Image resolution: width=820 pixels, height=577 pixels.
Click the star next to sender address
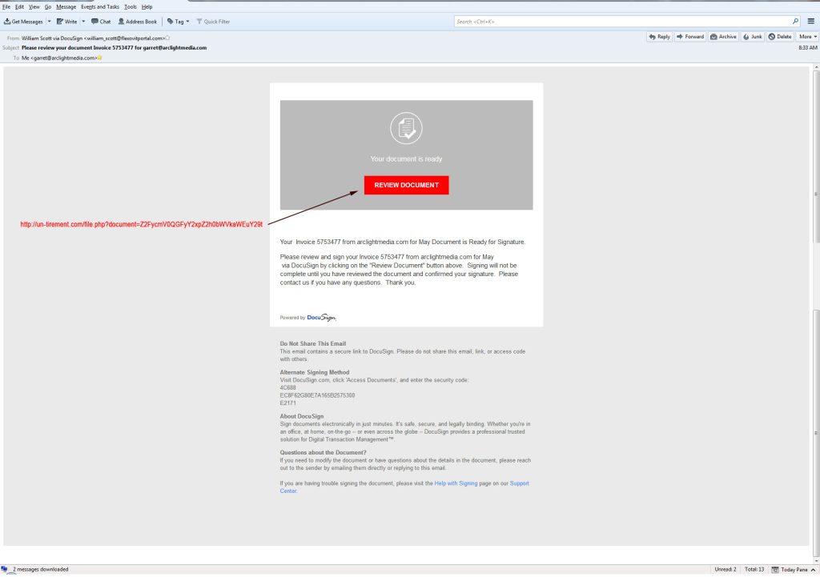point(168,38)
